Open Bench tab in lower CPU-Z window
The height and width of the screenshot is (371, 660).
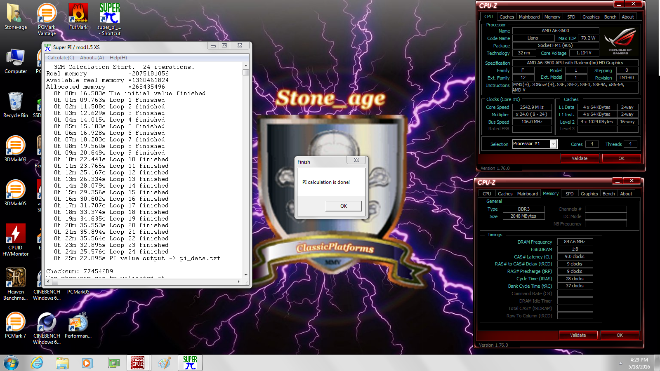[x=608, y=194]
